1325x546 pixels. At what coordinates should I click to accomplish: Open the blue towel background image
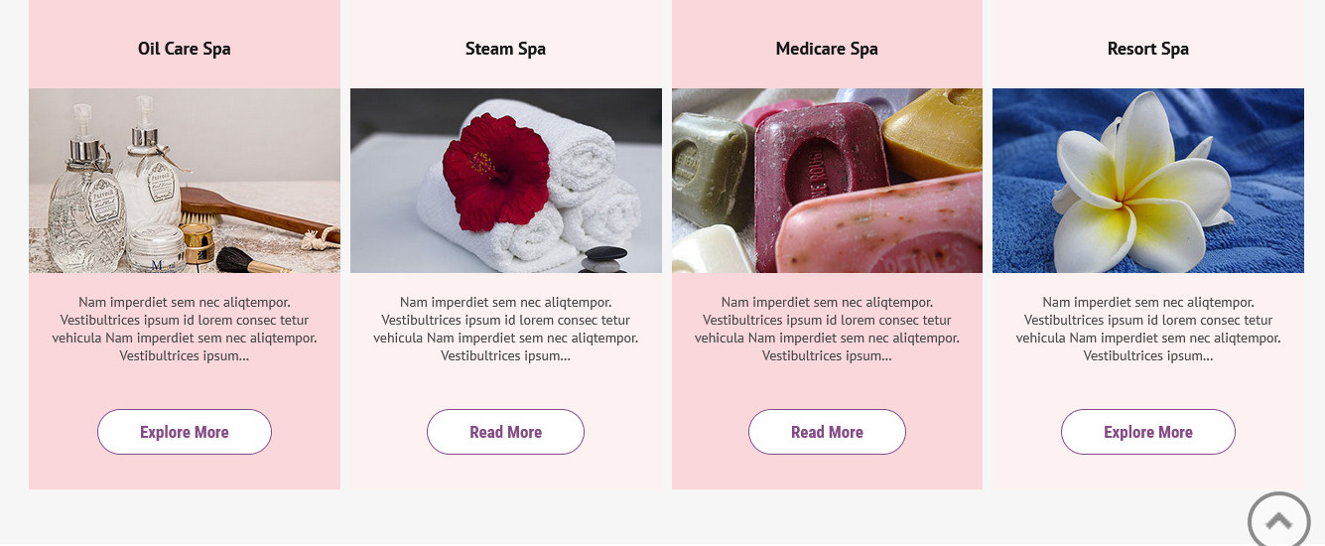click(1148, 181)
